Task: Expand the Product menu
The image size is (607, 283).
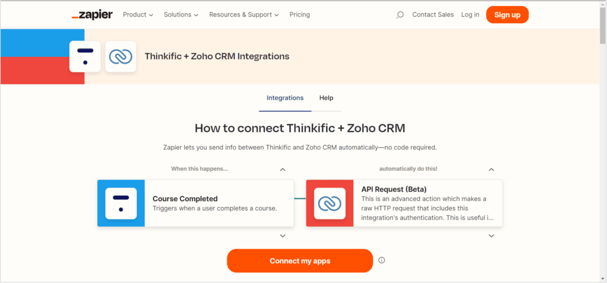Action: pos(138,15)
